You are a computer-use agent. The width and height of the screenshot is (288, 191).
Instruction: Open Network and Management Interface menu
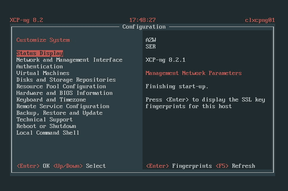(x=69, y=60)
